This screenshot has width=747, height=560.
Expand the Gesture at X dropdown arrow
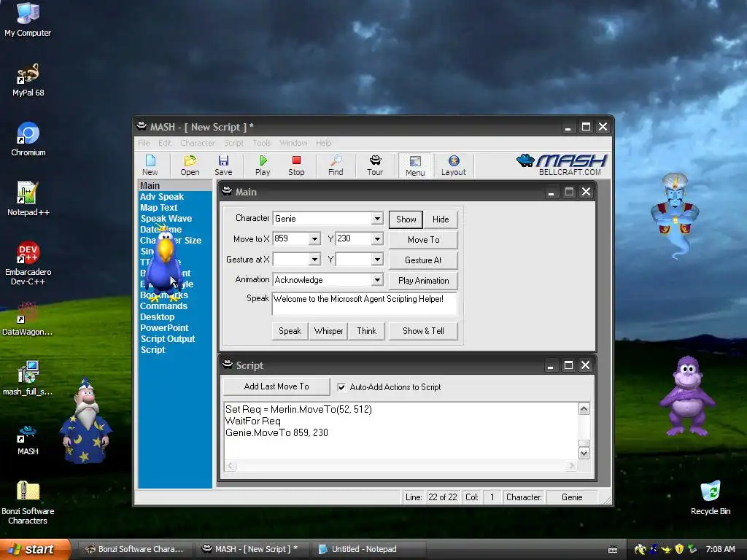point(314,260)
